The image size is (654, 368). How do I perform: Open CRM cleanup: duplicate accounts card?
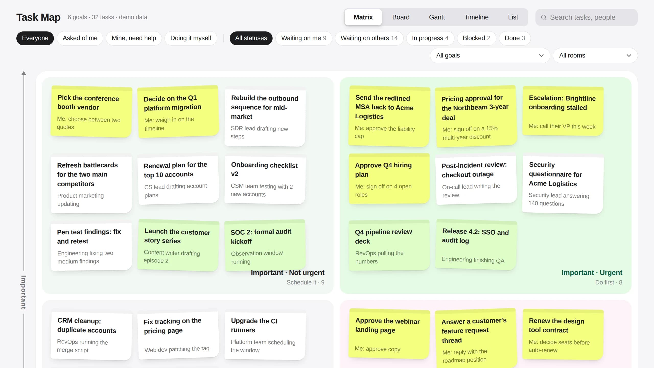91,335
